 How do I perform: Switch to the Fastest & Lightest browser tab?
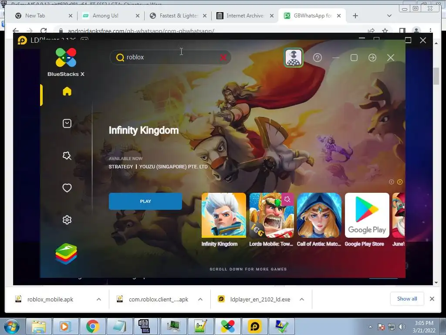point(178,16)
